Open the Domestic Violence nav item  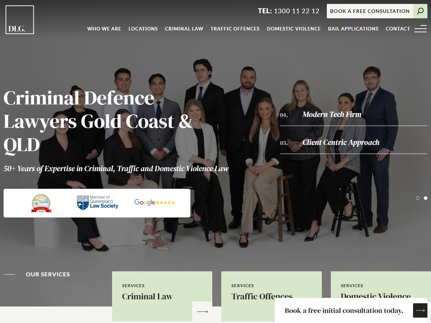(x=294, y=29)
